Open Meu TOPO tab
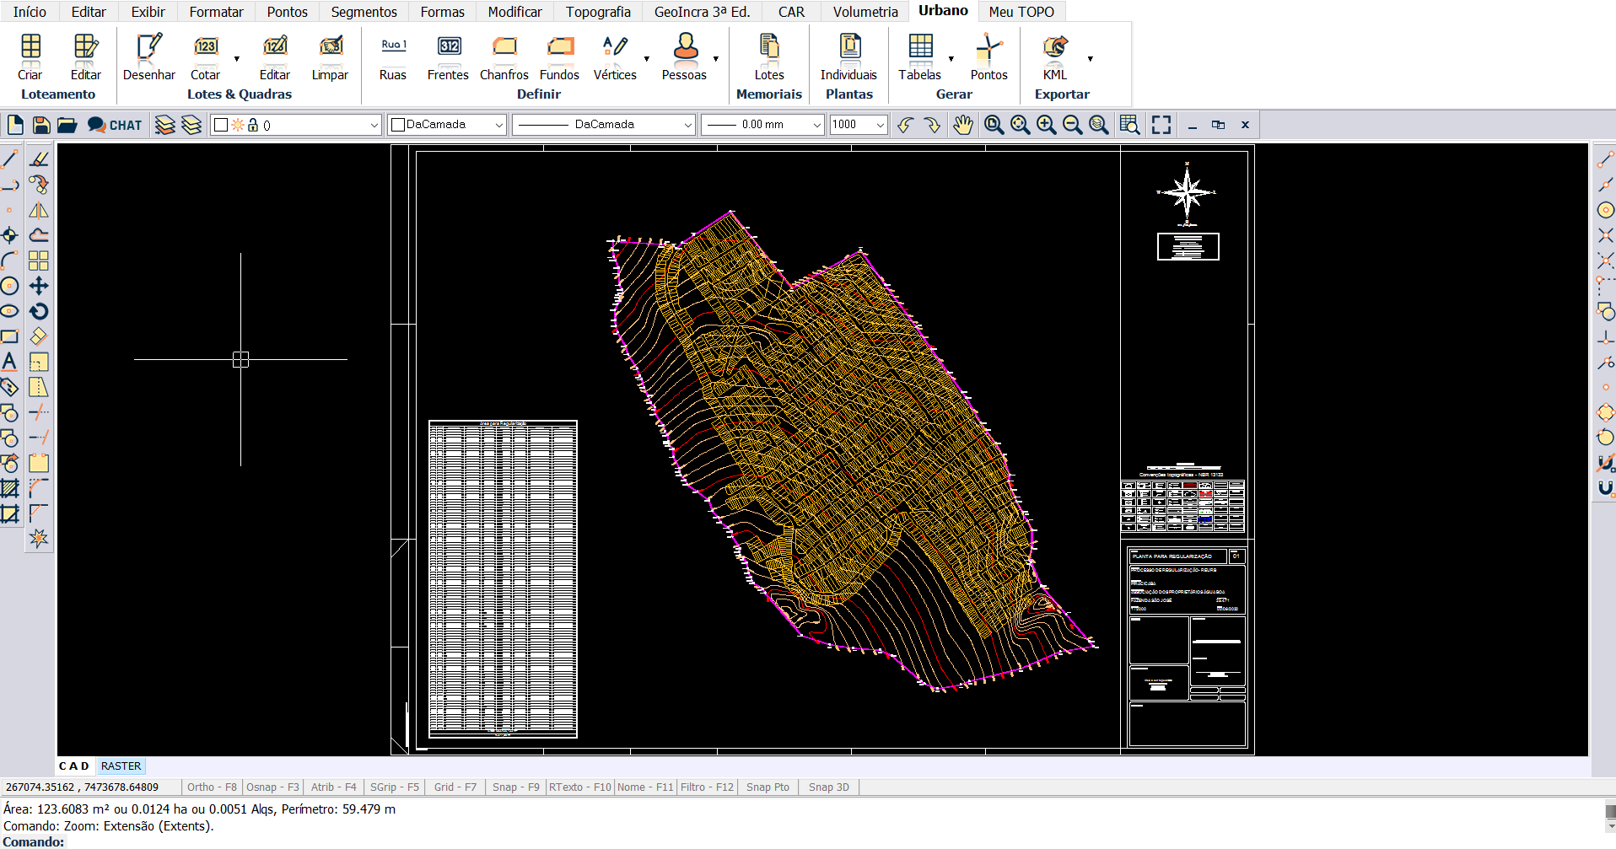 point(1021,12)
